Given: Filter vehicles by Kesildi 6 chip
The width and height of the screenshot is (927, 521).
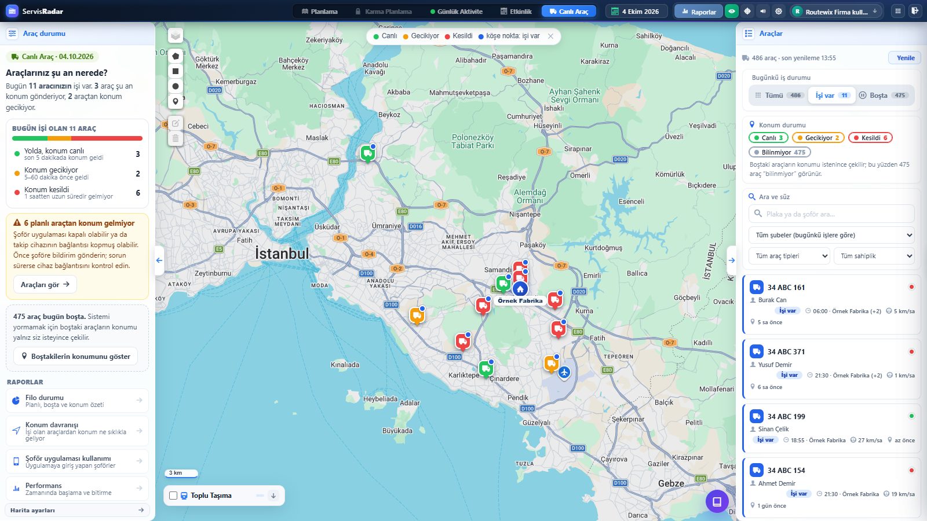Looking at the screenshot, I should click(870, 138).
